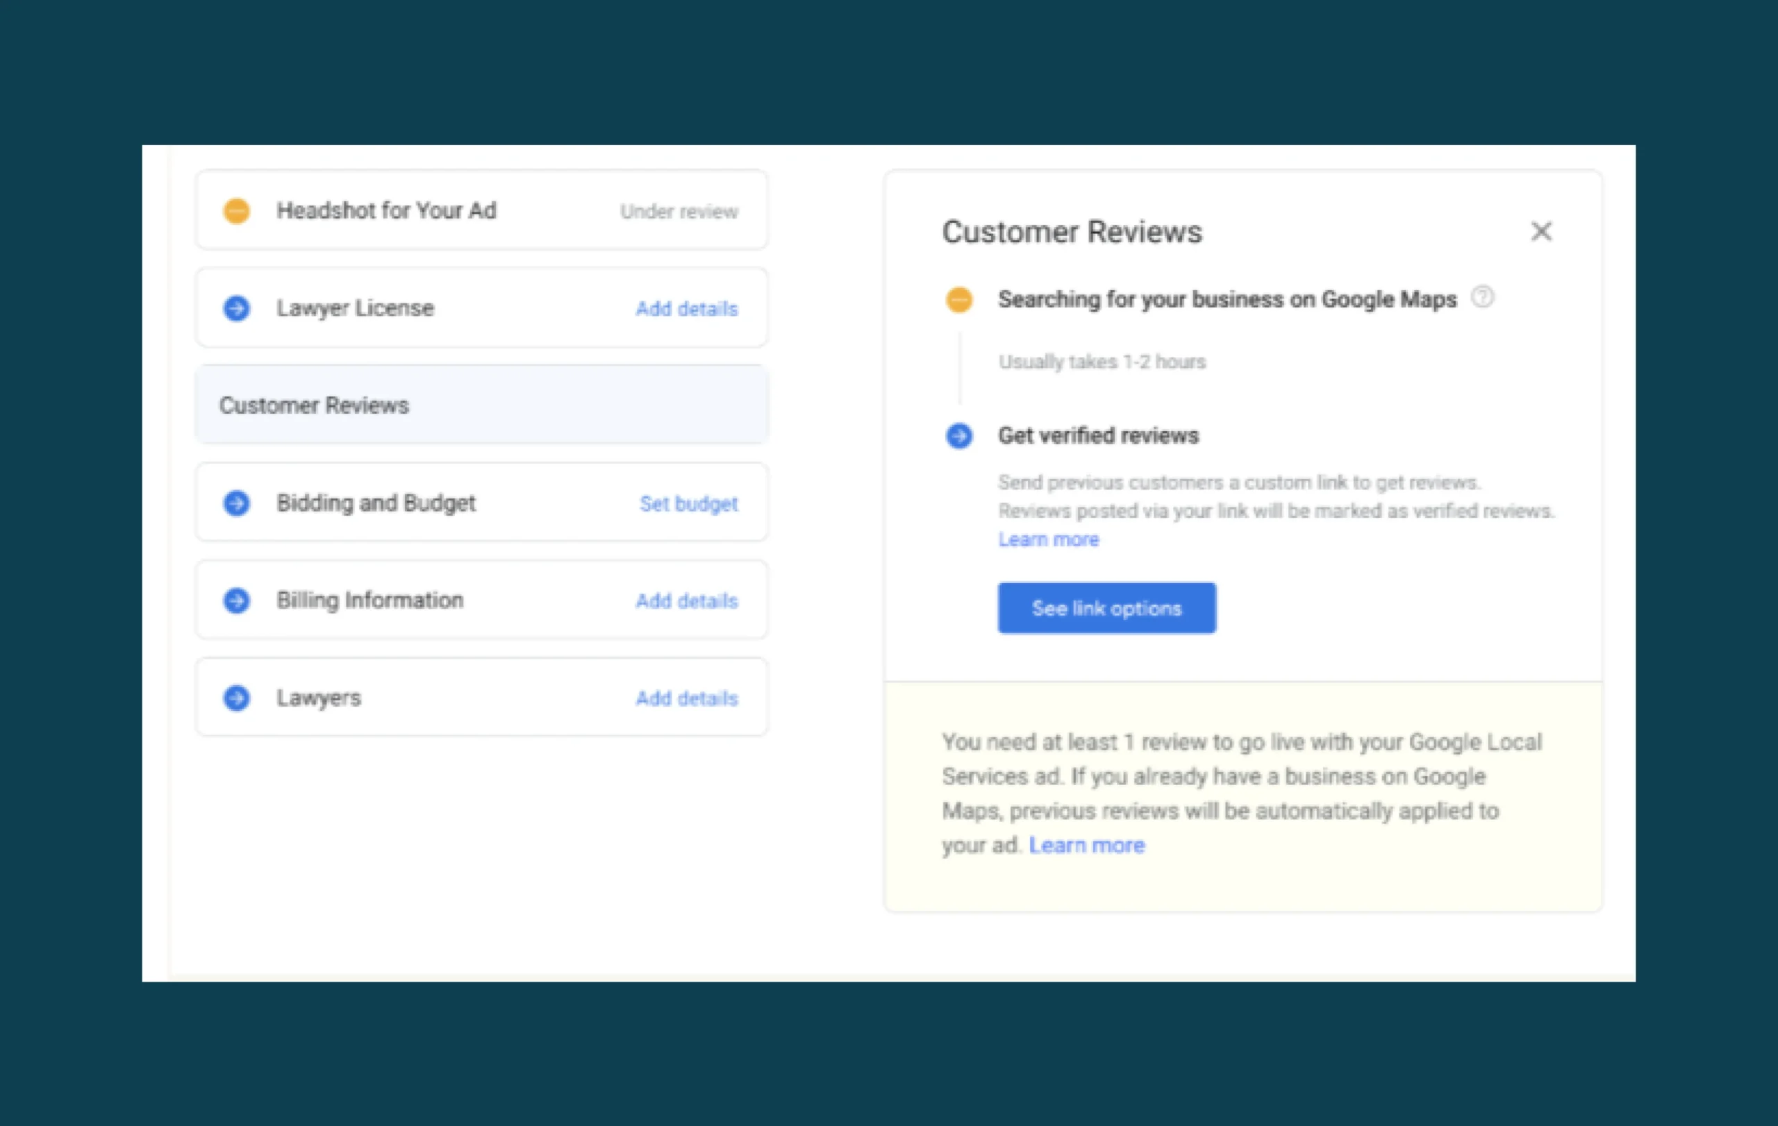The width and height of the screenshot is (1778, 1126).
Task: Click the Usually takes 1-2 hours text
Action: [1102, 362]
